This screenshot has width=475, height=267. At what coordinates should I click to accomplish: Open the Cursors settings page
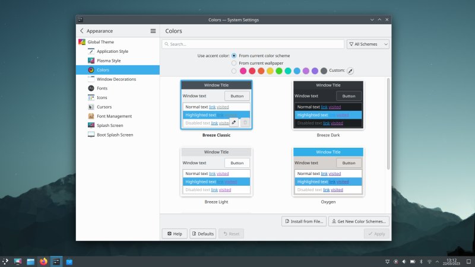tap(104, 107)
